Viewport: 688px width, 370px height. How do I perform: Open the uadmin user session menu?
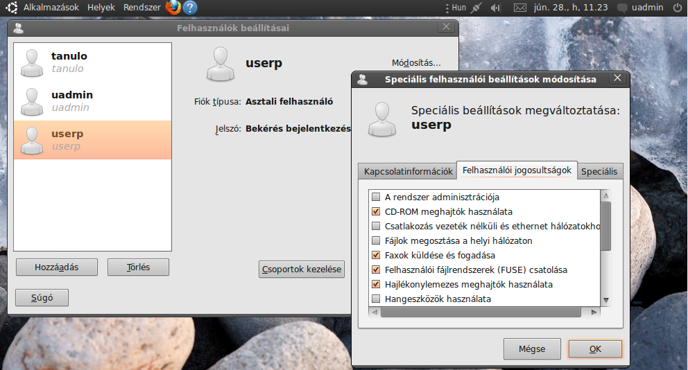click(640, 8)
